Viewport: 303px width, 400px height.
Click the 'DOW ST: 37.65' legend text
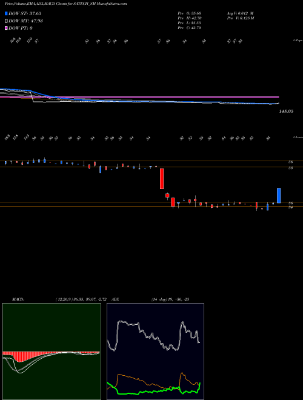pyautogui.click(x=25, y=13)
